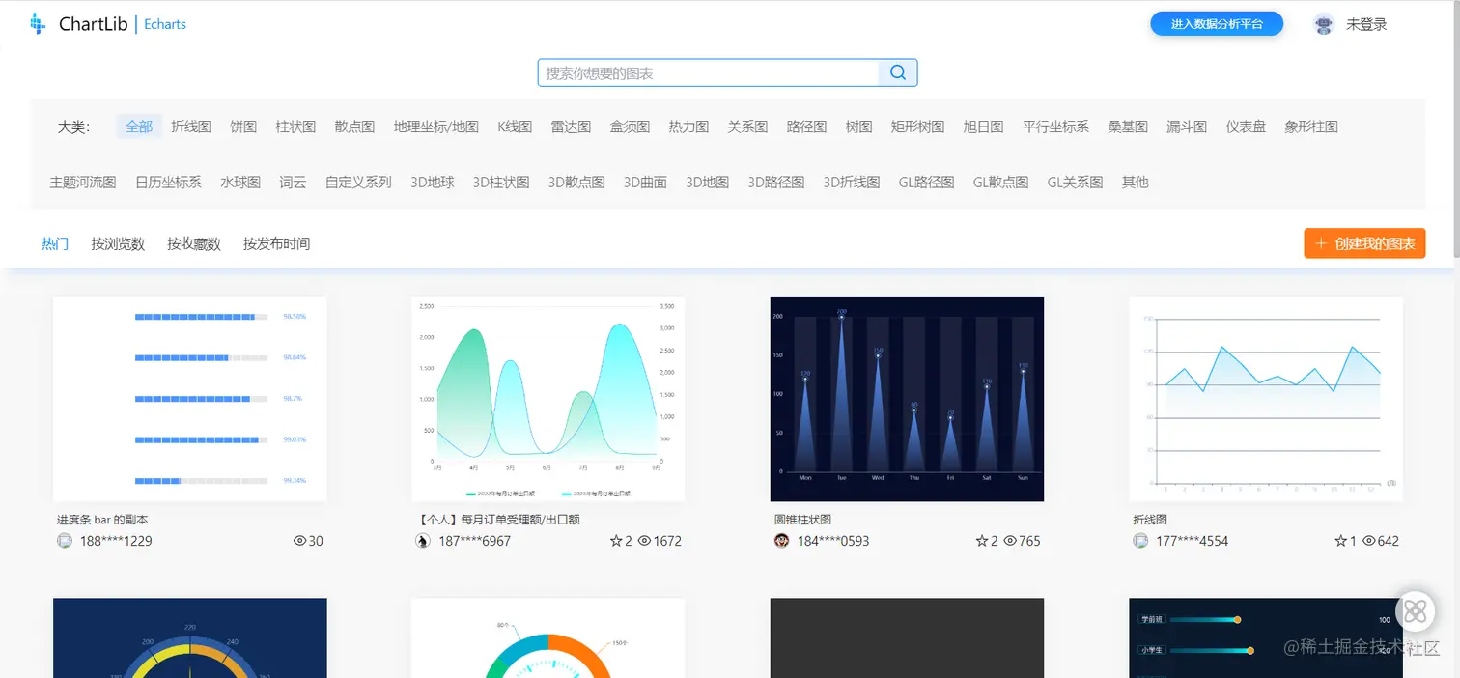
Task: Select 热力图 category filter
Action: click(x=688, y=127)
